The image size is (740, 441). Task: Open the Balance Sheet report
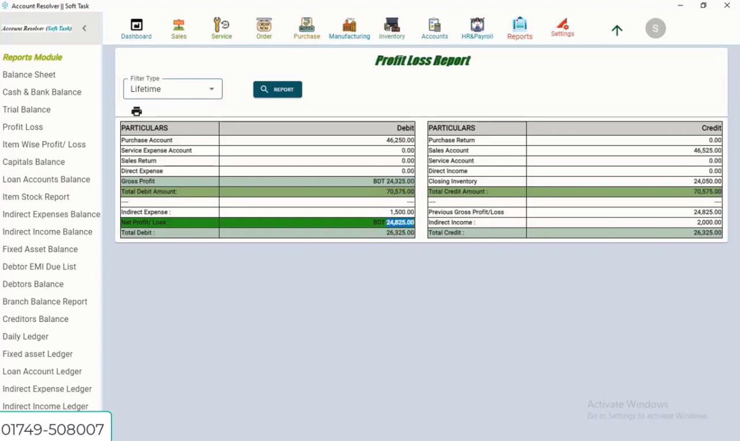[29, 74]
